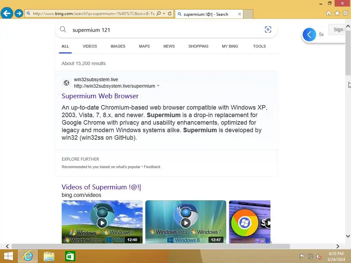Click the vertical scrollbar thumb

348,53
